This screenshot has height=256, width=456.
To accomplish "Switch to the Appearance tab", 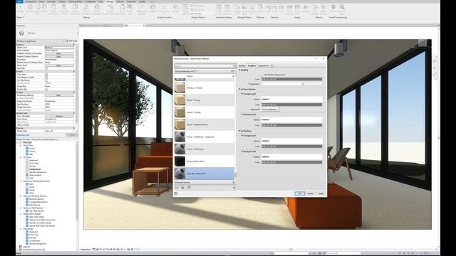I will click(x=264, y=65).
